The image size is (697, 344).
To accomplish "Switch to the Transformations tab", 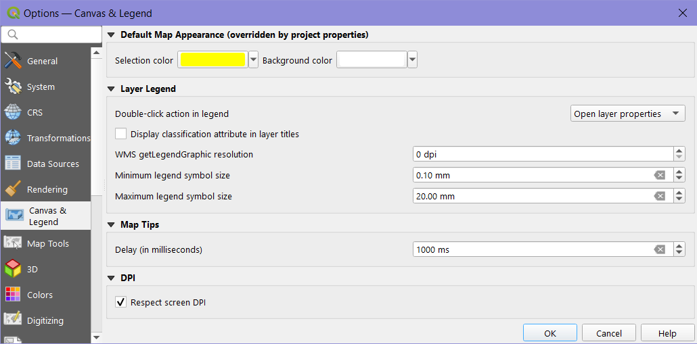I will point(58,138).
